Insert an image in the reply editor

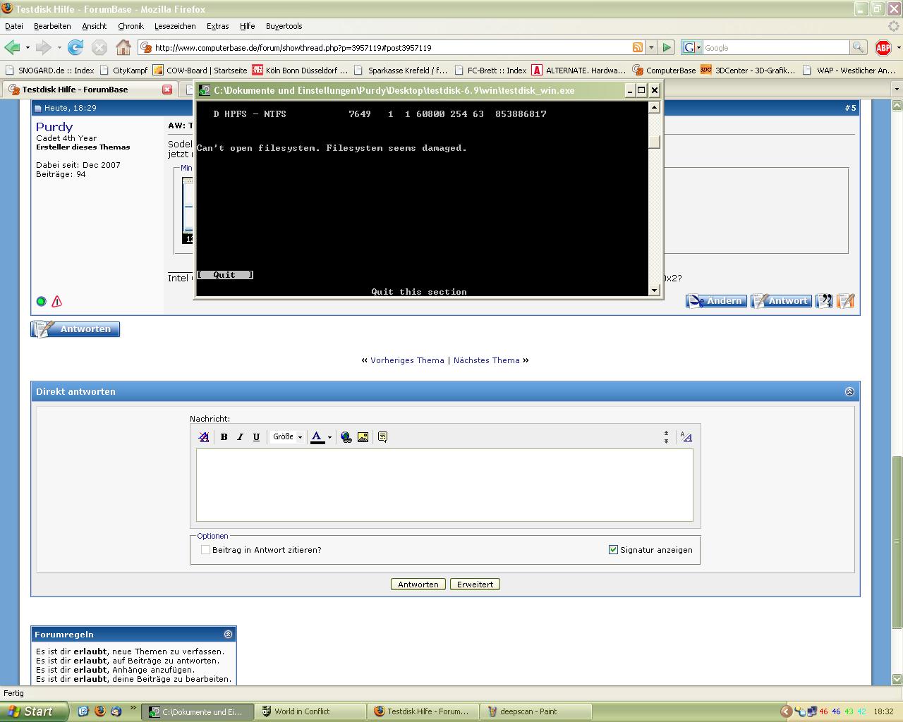click(363, 437)
